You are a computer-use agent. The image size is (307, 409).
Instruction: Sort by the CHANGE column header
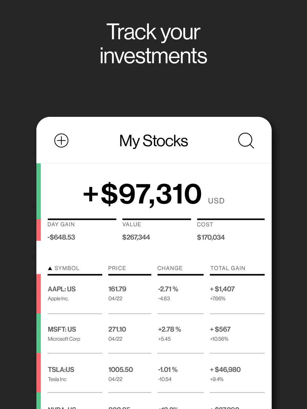(x=170, y=268)
